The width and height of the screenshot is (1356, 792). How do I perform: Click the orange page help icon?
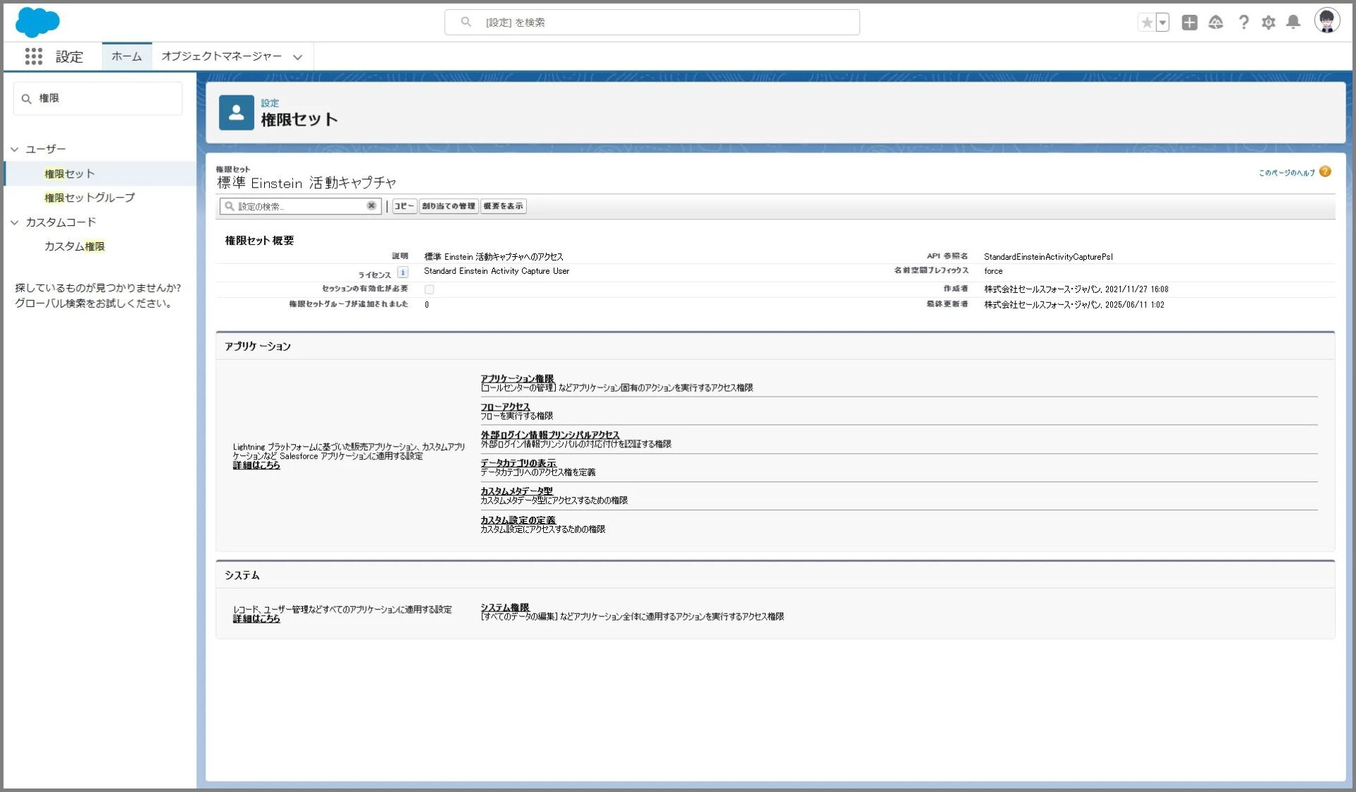(x=1325, y=172)
